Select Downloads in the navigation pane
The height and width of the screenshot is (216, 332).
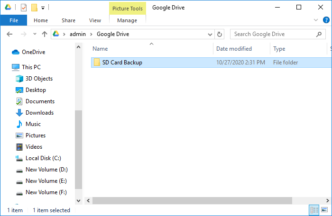click(x=39, y=113)
